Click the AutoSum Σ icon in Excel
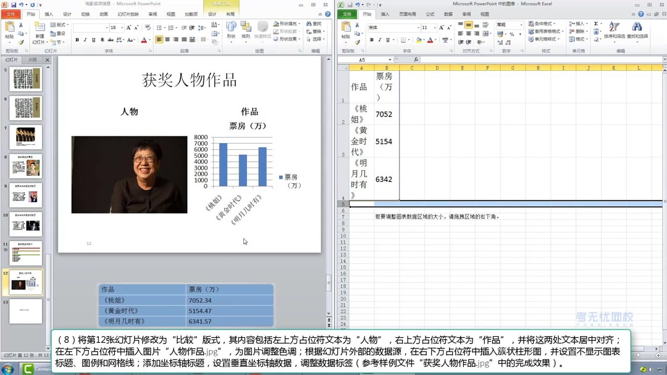 coord(594,23)
